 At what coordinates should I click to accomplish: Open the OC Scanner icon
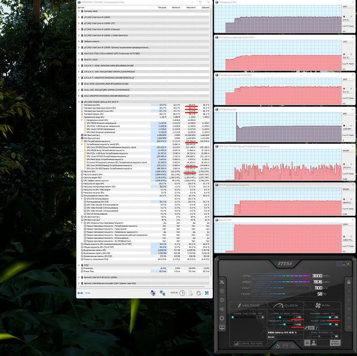[222, 309]
